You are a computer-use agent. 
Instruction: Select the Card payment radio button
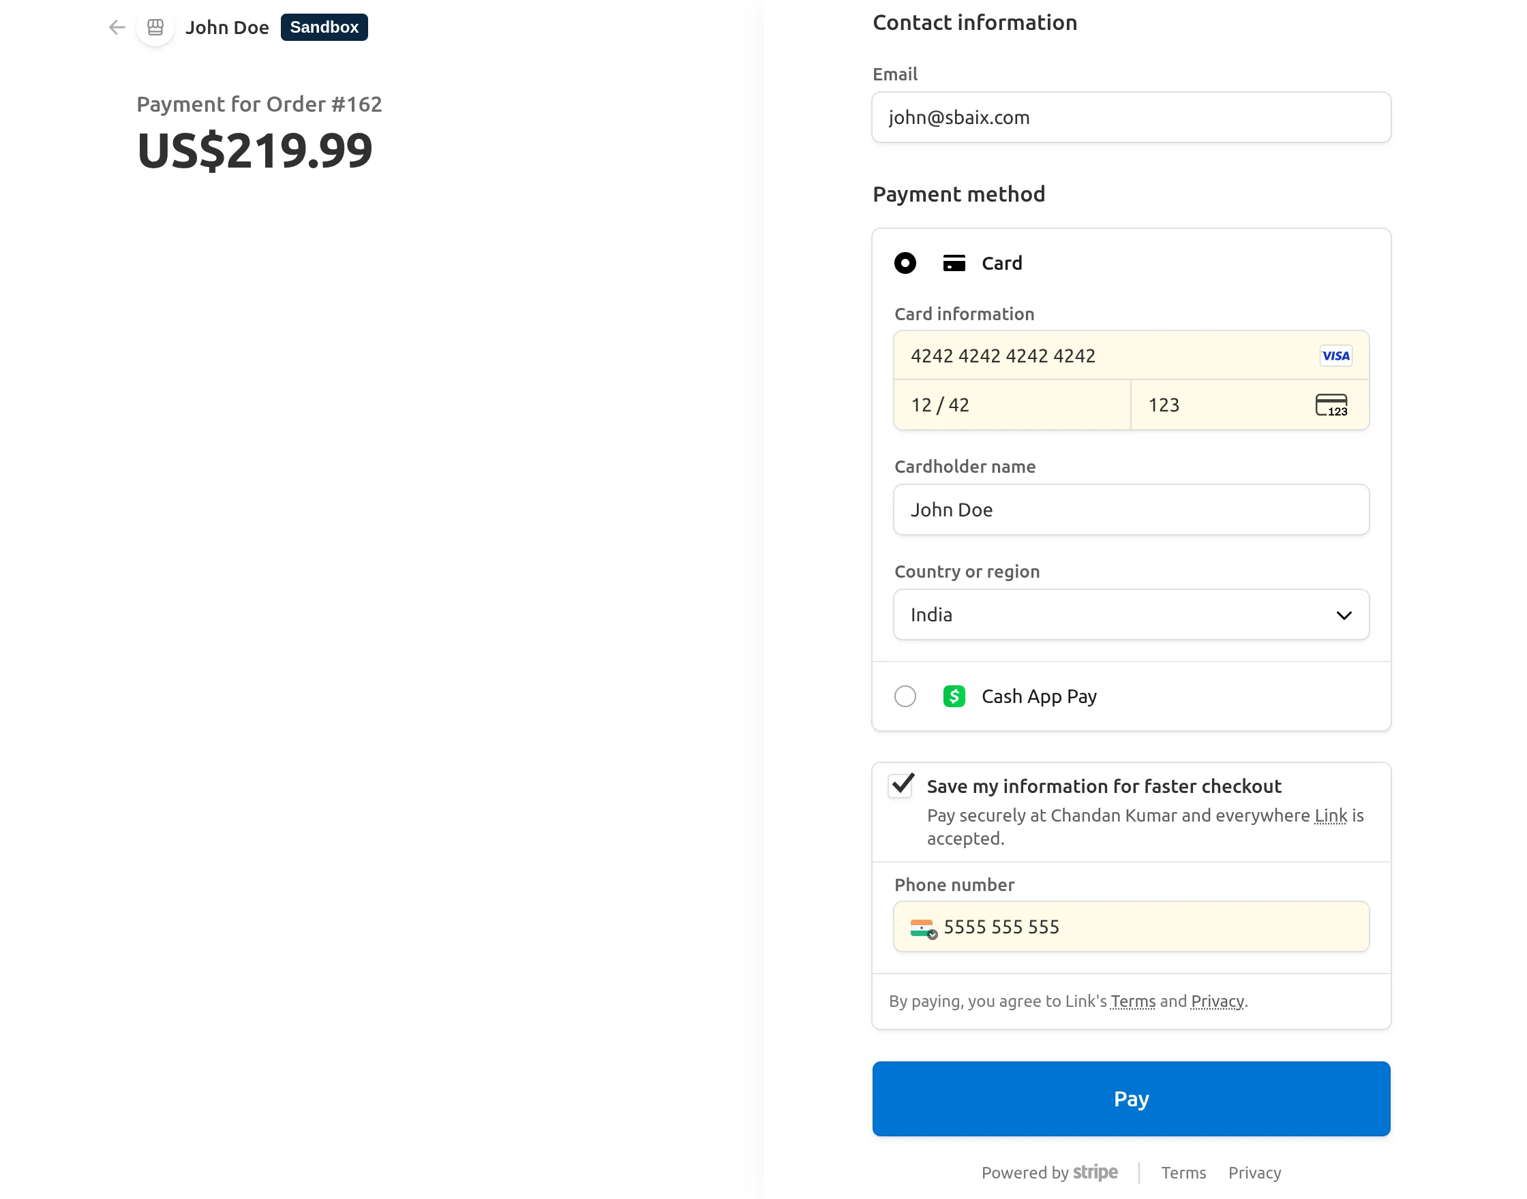pyautogui.click(x=905, y=263)
